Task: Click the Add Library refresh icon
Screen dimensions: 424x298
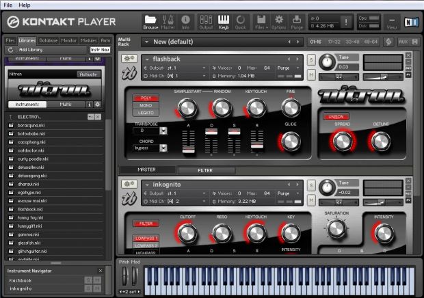Action: (x=11, y=50)
